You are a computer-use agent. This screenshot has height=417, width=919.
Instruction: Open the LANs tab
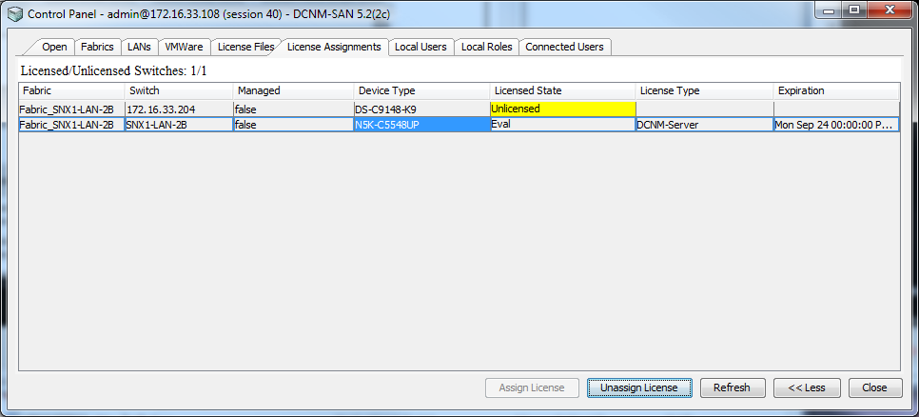139,47
